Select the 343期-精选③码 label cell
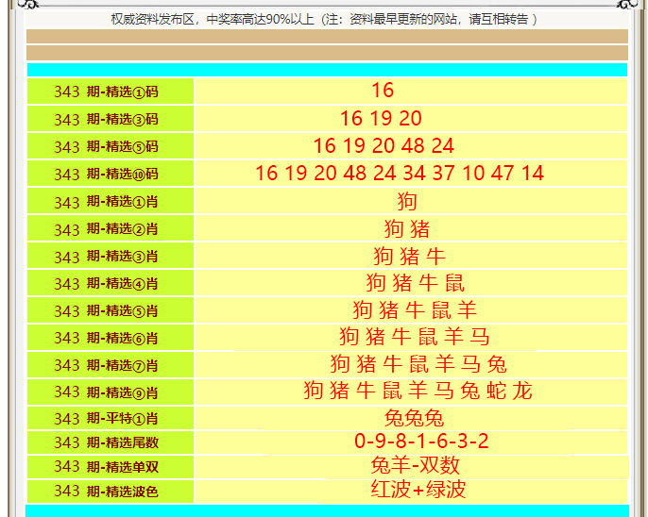This screenshot has height=517, width=648. pos(111,119)
